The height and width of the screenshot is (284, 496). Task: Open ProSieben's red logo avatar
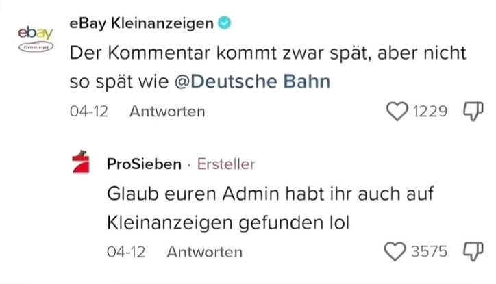[82, 162]
